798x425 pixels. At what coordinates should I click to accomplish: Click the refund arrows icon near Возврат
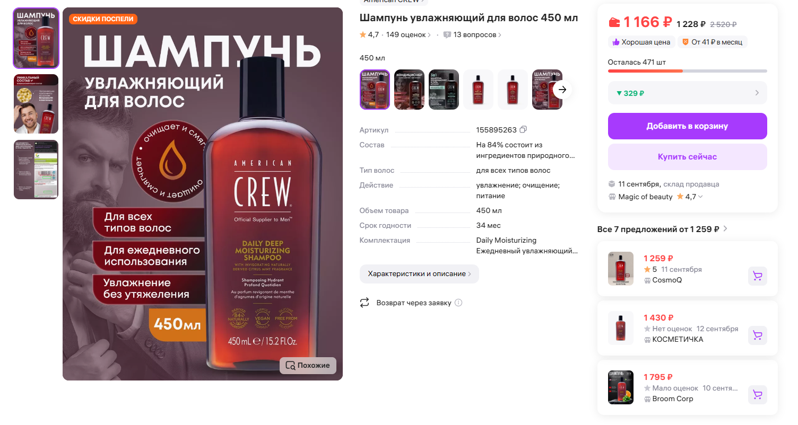click(365, 303)
